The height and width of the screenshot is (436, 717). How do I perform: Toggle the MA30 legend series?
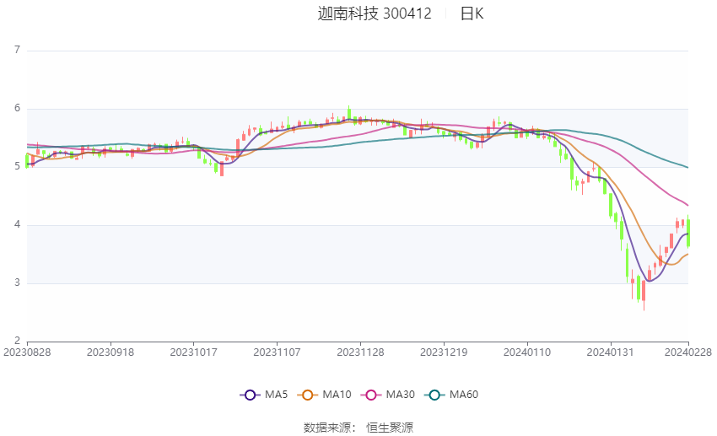click(388, 395)
